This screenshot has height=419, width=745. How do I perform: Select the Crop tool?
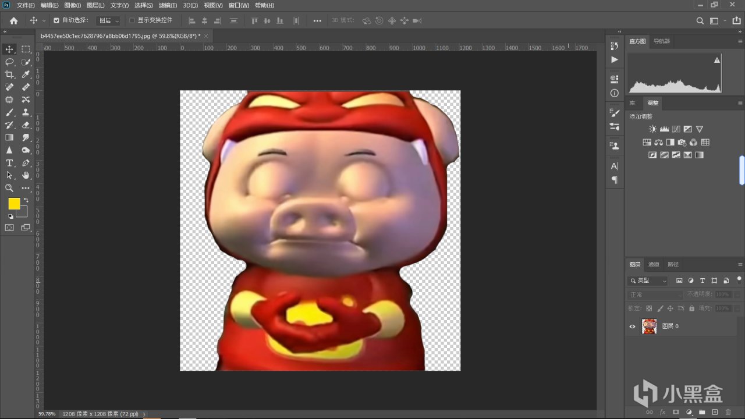pos(9,74)
